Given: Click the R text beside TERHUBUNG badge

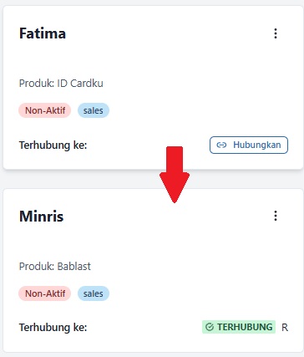Looking at the screenshot, I should [285, 328].
